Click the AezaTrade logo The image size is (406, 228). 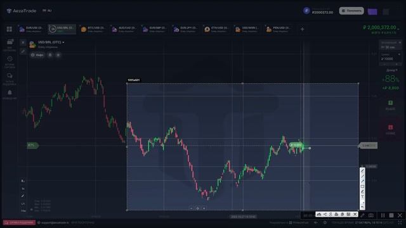tap(22, 11)
